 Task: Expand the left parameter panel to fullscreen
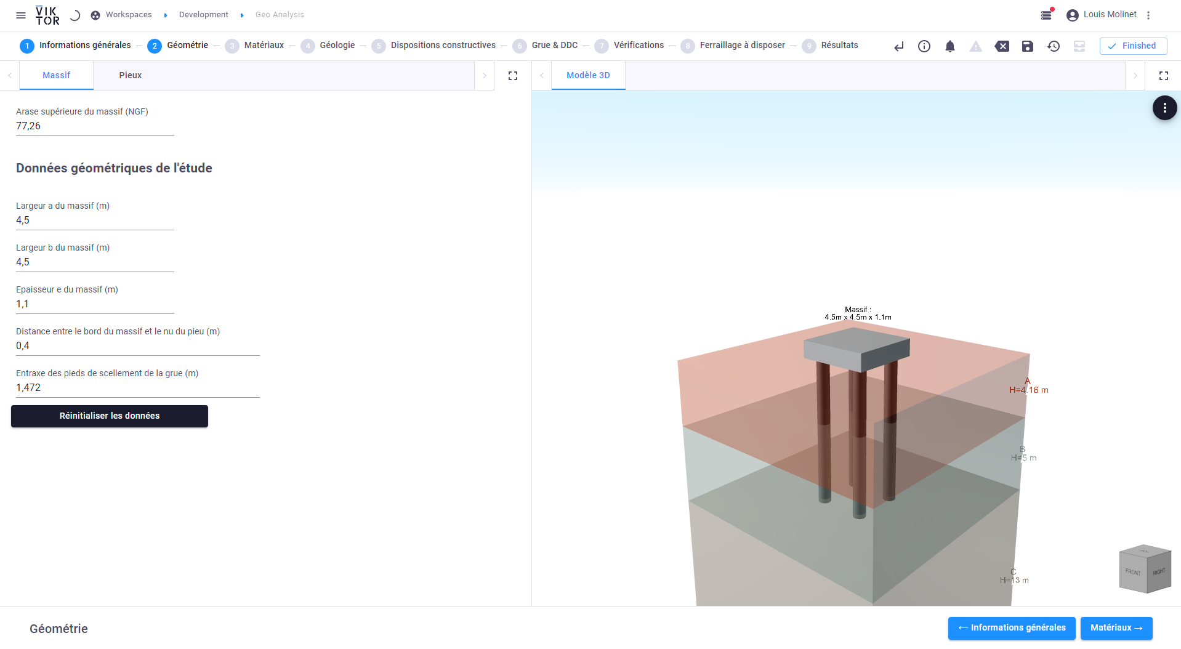(x=513, y=76)
